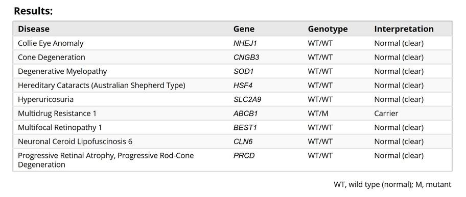Click the WT/M genotype value
Viewport: 466px width, 197px height.
318,114
